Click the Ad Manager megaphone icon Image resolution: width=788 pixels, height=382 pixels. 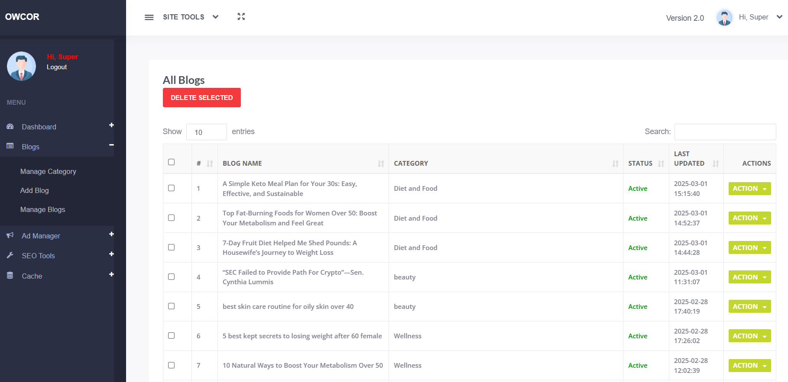click(10, 235)
